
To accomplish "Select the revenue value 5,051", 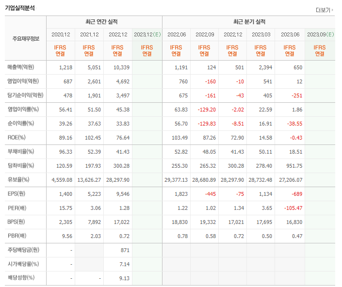I will pyautogui.click(x=94, y=67).
